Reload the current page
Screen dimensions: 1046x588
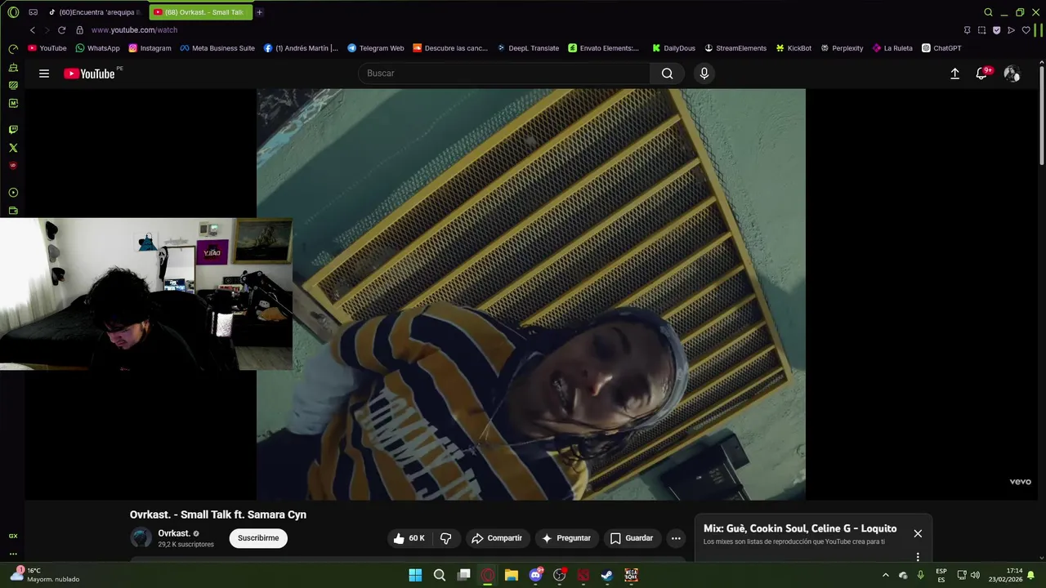coord(61,30)
